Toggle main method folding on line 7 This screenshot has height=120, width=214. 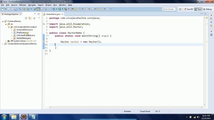click(48, 36)
